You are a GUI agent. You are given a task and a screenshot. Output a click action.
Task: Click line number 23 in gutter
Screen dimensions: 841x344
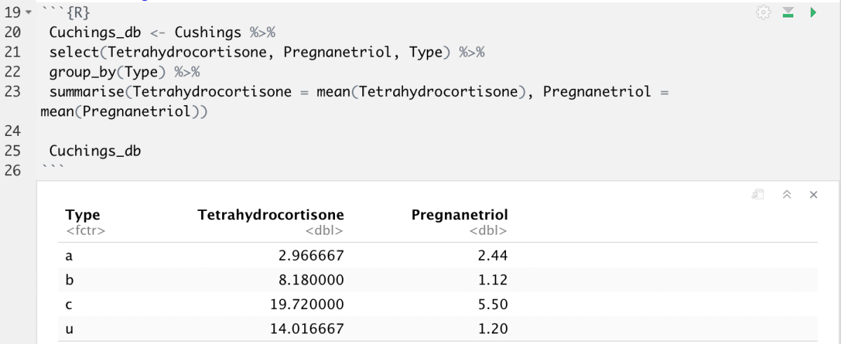[13, 92]
